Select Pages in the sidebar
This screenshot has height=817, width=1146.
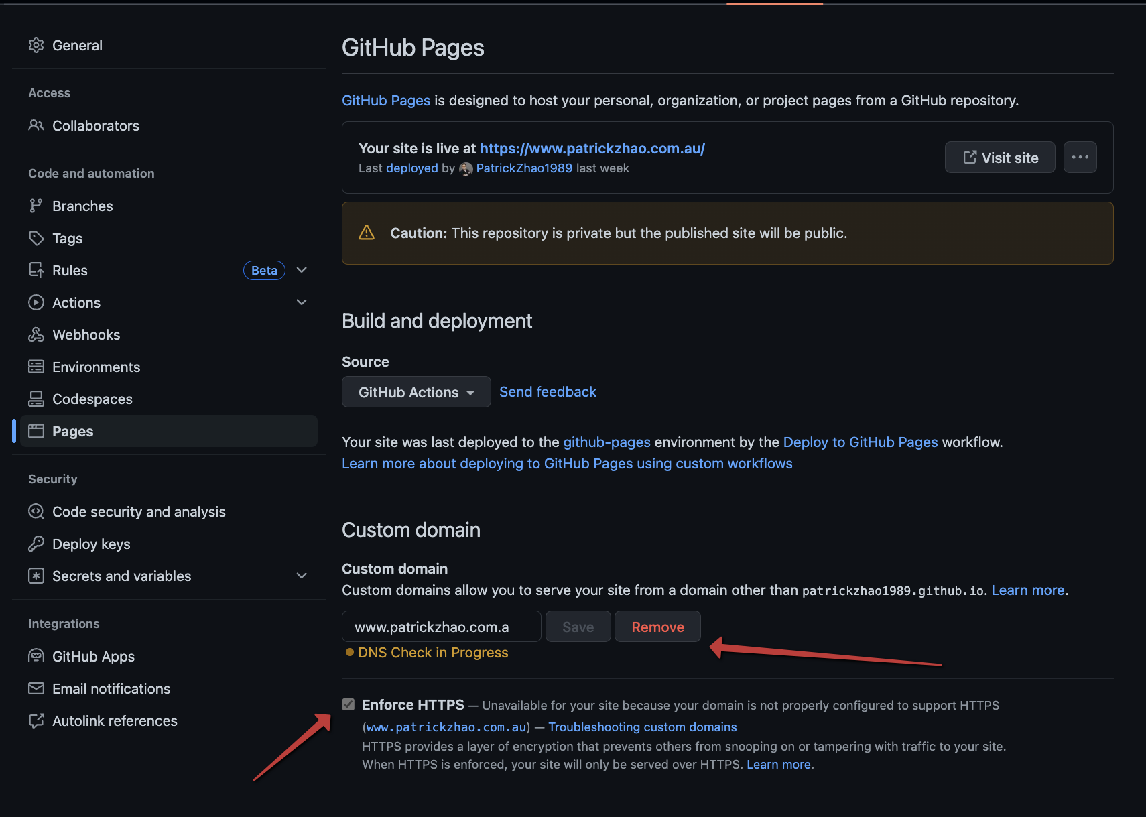tap(169, 431)
